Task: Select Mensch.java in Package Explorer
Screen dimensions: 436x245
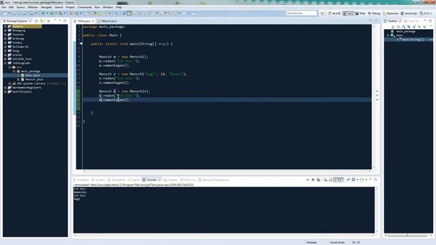Action: coord(33,80)
